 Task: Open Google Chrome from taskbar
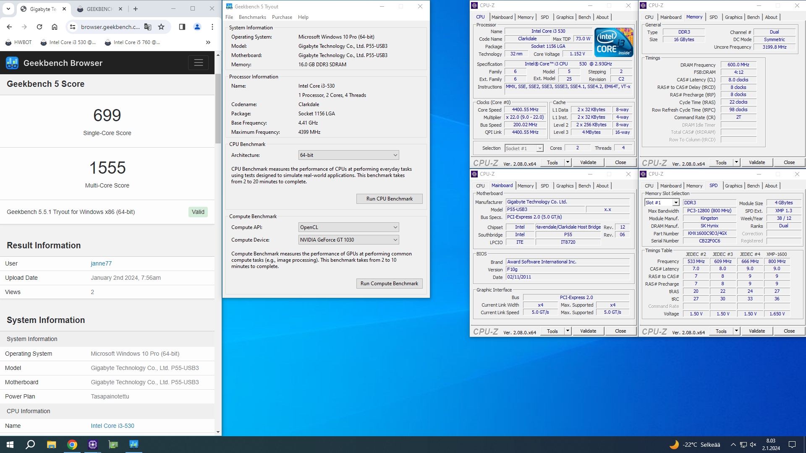[x=72, y=445]
